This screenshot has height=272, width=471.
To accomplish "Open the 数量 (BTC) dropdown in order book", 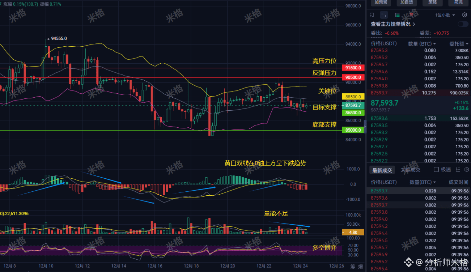I will [422, 43].
